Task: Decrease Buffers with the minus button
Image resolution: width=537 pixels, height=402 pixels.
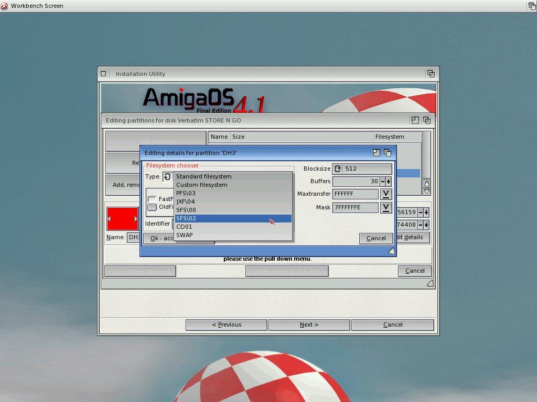Action: (x=382, y=182)
